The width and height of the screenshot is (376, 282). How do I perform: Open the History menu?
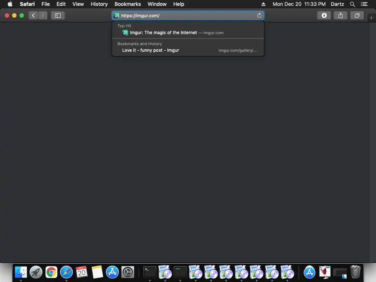99,4
